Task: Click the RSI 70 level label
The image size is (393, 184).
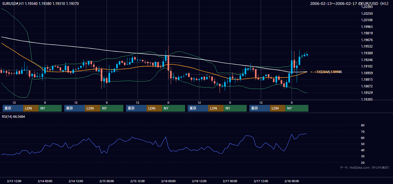Action: point(363,132)
